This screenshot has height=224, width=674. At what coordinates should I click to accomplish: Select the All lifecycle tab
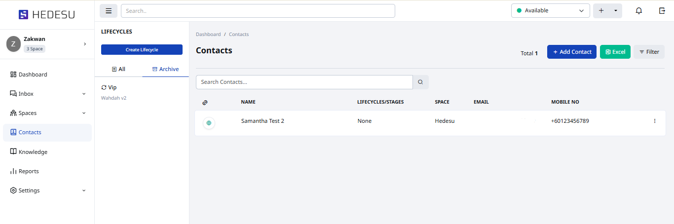tap(118, 69)
